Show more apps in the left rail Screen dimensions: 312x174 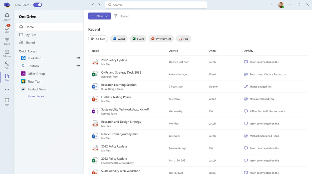(x=7, y=89)
